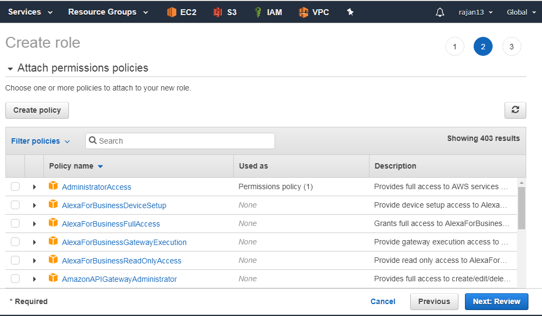Click the AlexaForBusinessReadOnlyAccess policy box icon
Image resolution: width=542 pixels, height=316 pixels.
pyautogui.click(x=53, y=259)
